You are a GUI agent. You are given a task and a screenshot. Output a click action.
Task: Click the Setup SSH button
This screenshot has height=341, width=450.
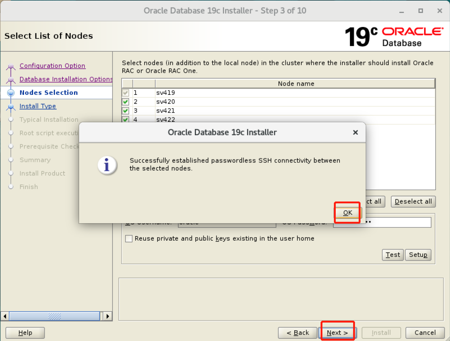[x=418, y=255]
